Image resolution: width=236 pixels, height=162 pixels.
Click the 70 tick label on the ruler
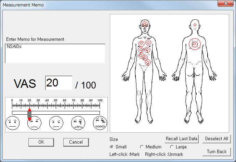[74, 100]
